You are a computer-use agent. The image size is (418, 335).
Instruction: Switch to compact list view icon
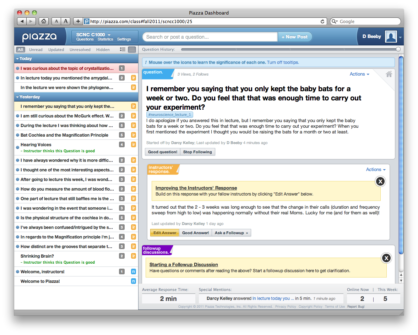point(123,50)
